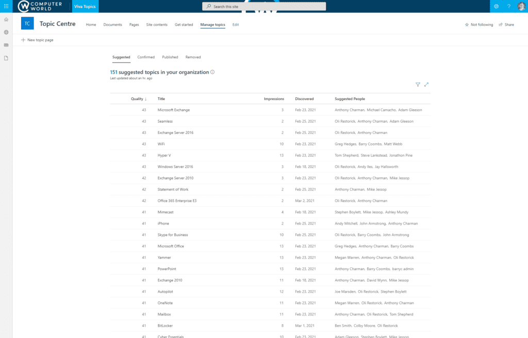
Task: Open the Exchange Server 2016 topic
Action: [175, 132]
